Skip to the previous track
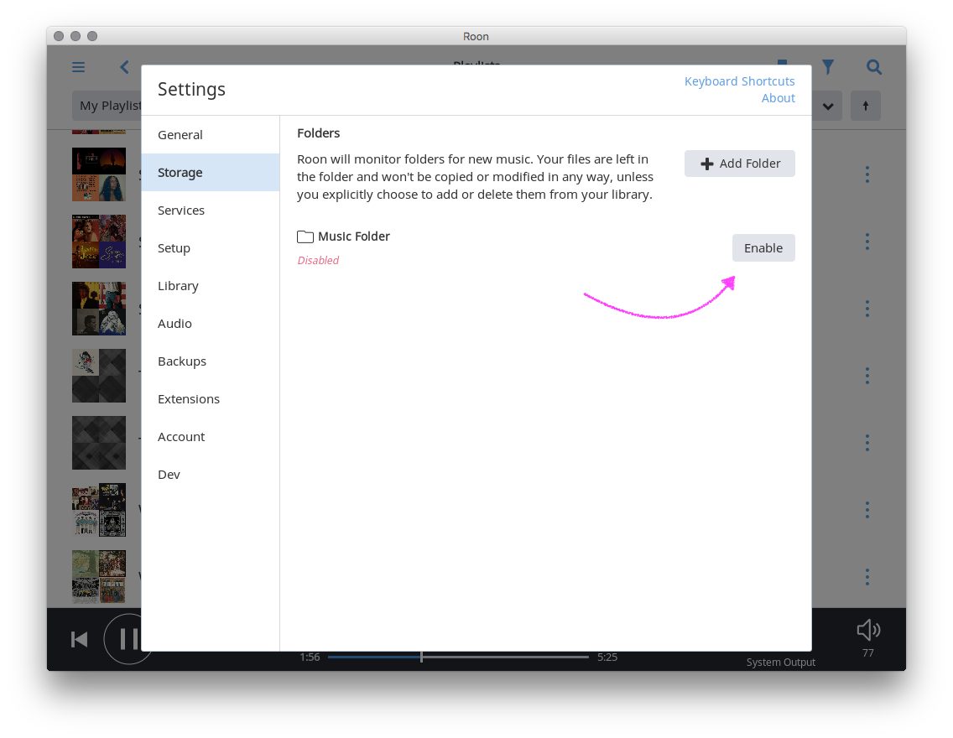The width and height of the screenshot is (953, 738). pyautogui.click(x=80, y=640)
